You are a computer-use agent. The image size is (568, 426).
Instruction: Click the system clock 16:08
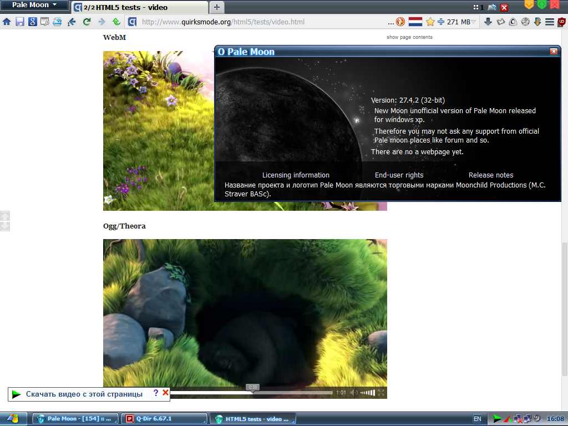555,419
